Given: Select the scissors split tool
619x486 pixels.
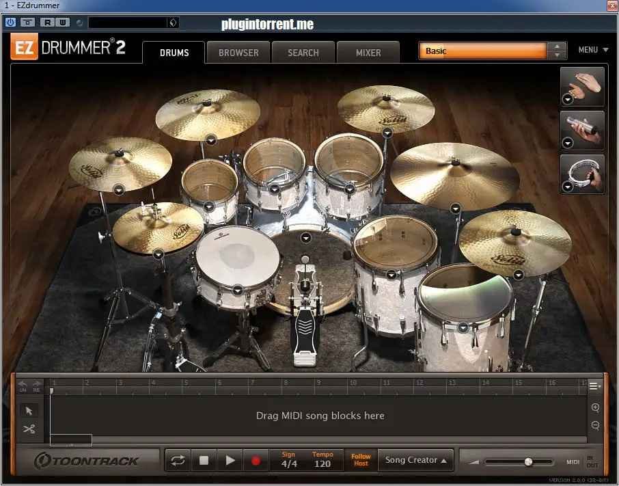Looking at the screenshot, I should point(29,429).
